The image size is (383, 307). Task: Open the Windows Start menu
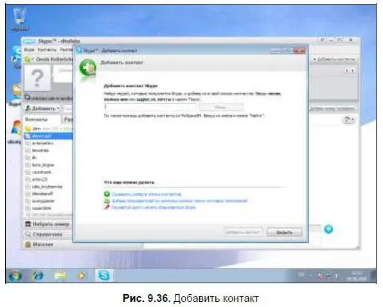point(15,276)
